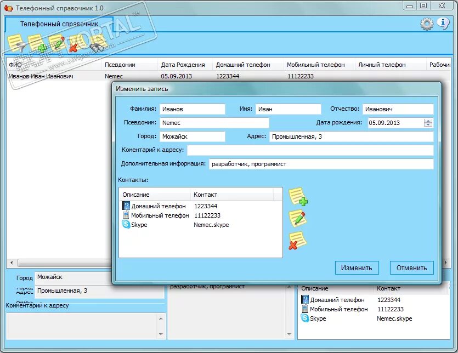Click the edit record pencil toolbar icon
The height and width of the screenshot is (353, 458).
[57, 44]
